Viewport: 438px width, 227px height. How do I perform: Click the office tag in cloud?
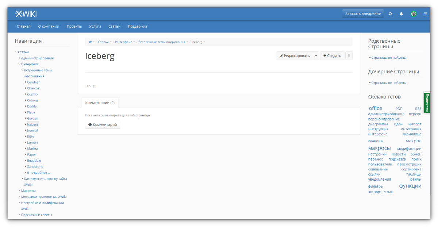(375, 108)
